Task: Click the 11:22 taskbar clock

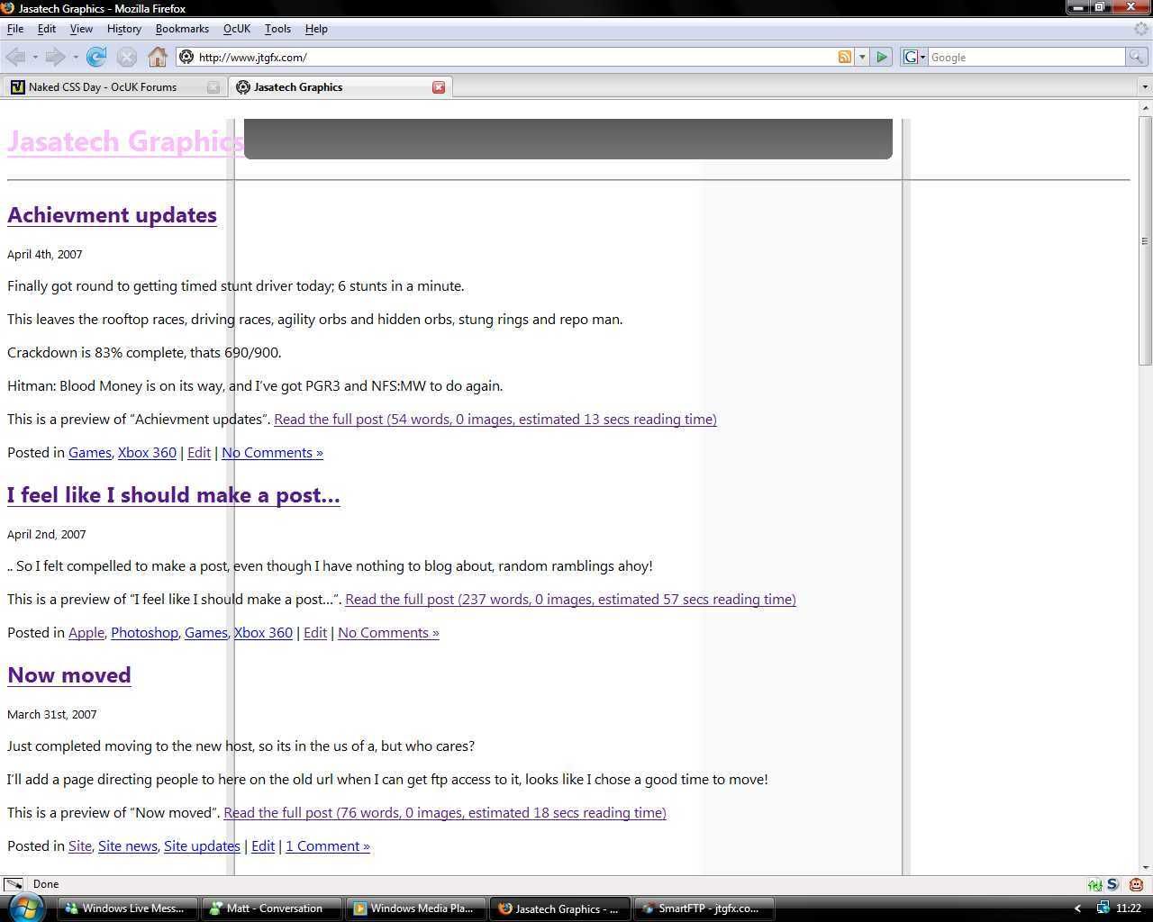Action: 1129,908
